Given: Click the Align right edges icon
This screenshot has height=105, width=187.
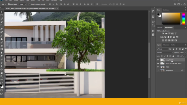Looking at the screenshot, I should point(68,4).
